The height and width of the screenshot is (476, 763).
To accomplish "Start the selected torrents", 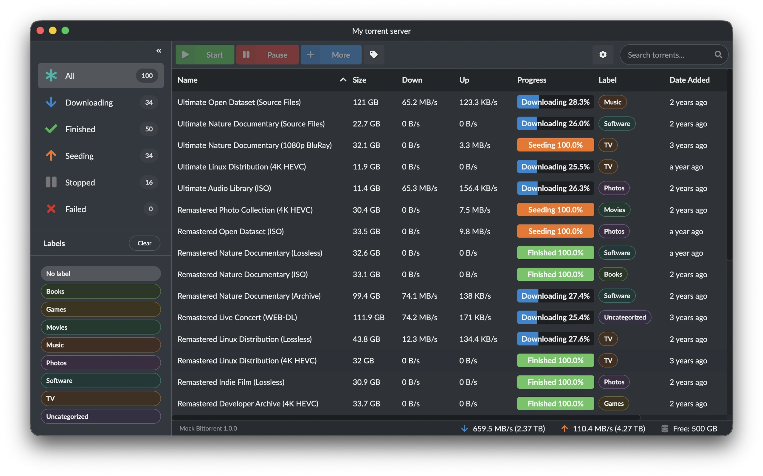I will coord(204,55).
